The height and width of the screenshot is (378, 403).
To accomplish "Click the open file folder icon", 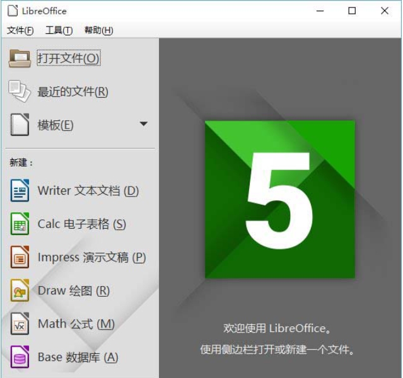I will pyautogui.click(x=20, y=59).
